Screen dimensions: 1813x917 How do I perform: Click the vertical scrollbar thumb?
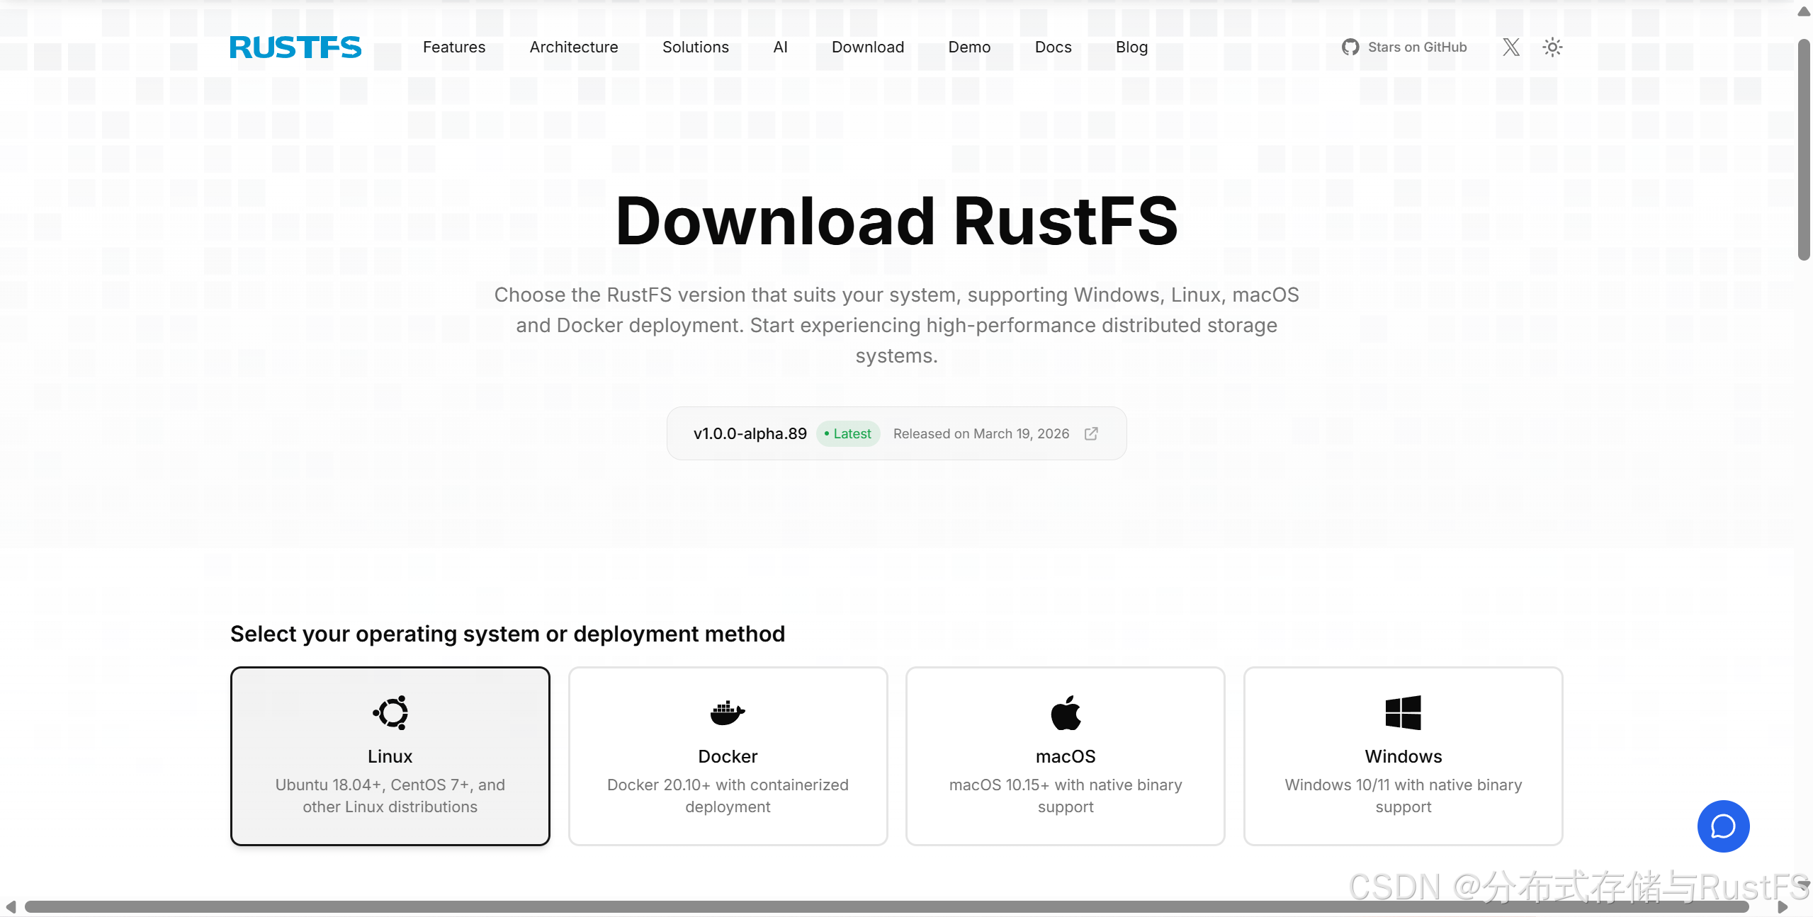pyautogui.click(x=1804, y=149)
